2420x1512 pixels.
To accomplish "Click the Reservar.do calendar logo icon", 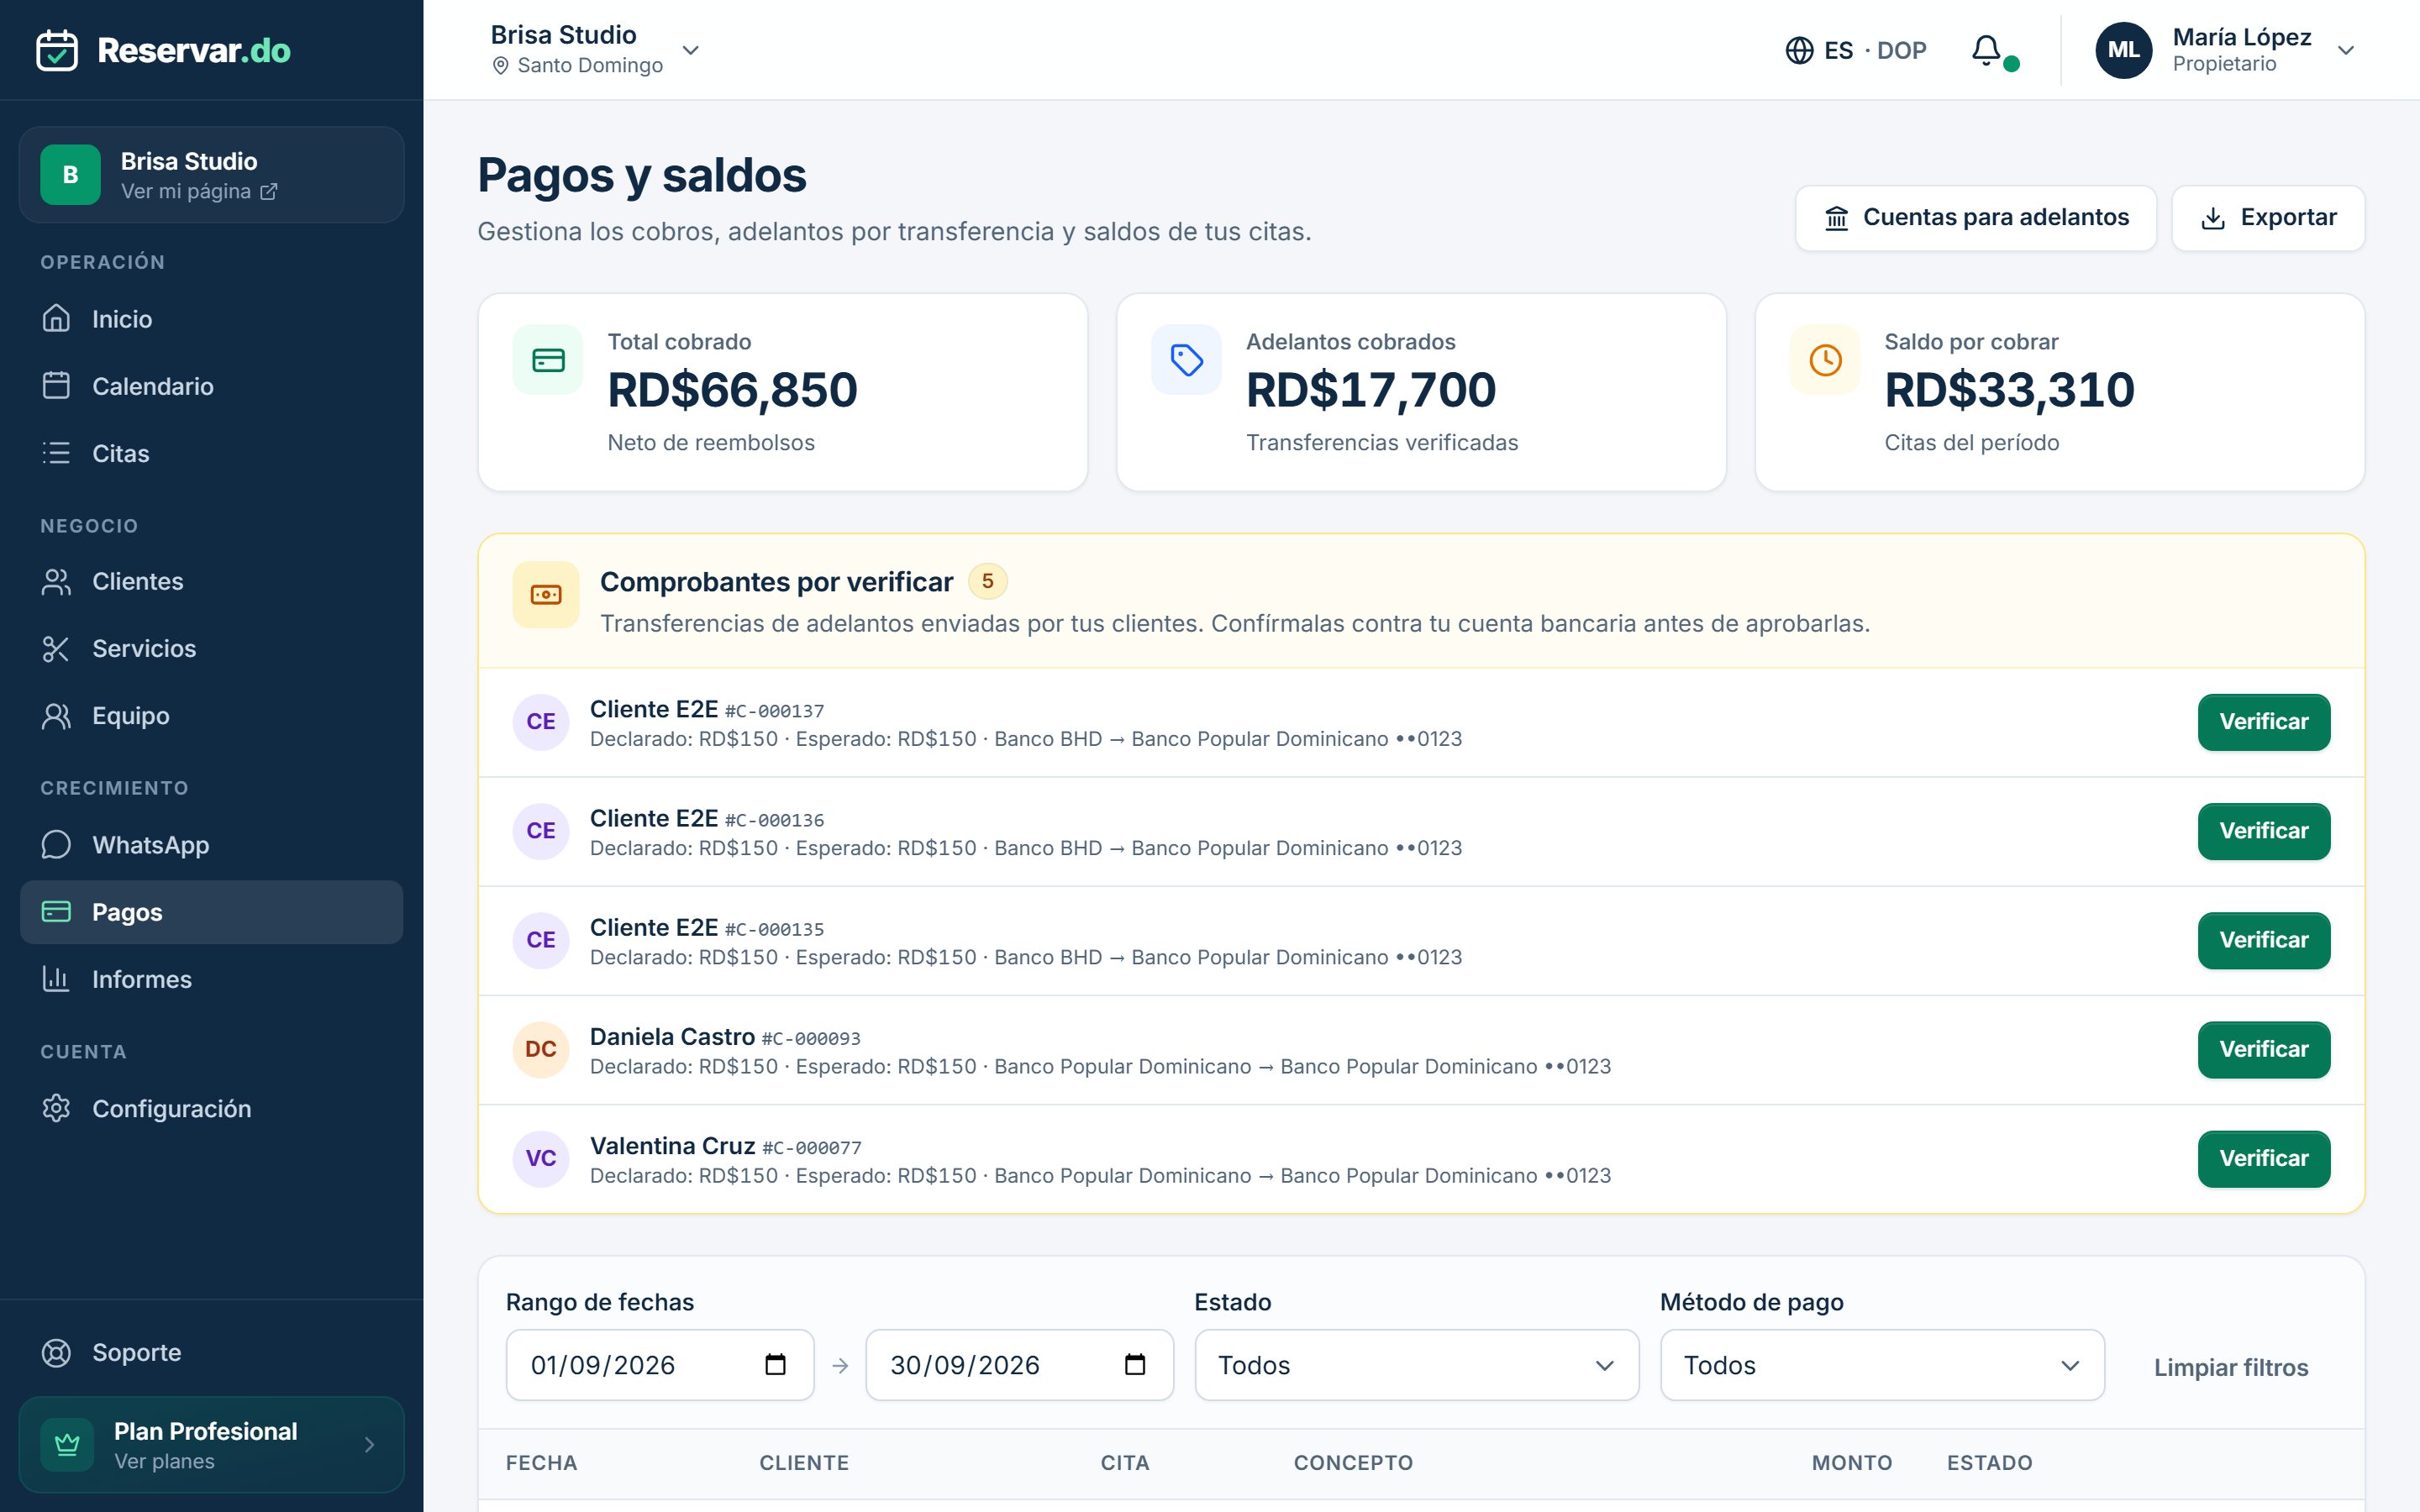I will [57, 50].
